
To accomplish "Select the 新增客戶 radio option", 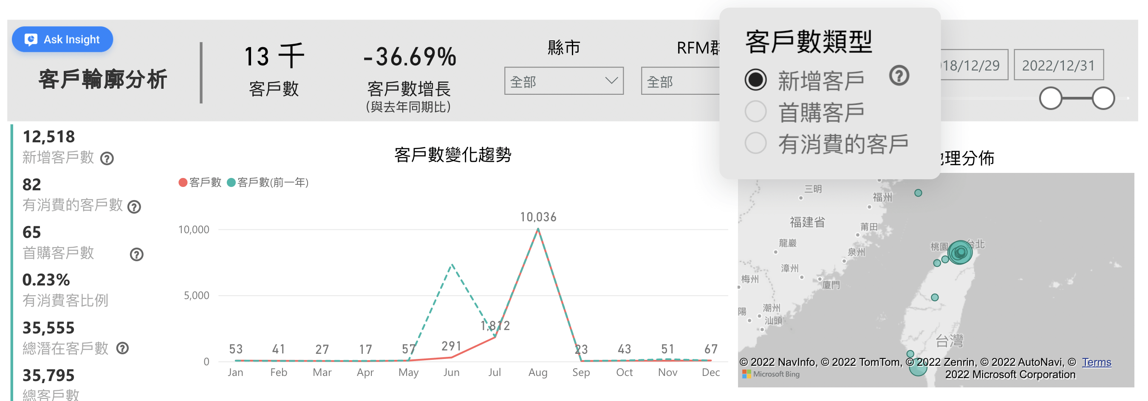I will click(755, 79).
